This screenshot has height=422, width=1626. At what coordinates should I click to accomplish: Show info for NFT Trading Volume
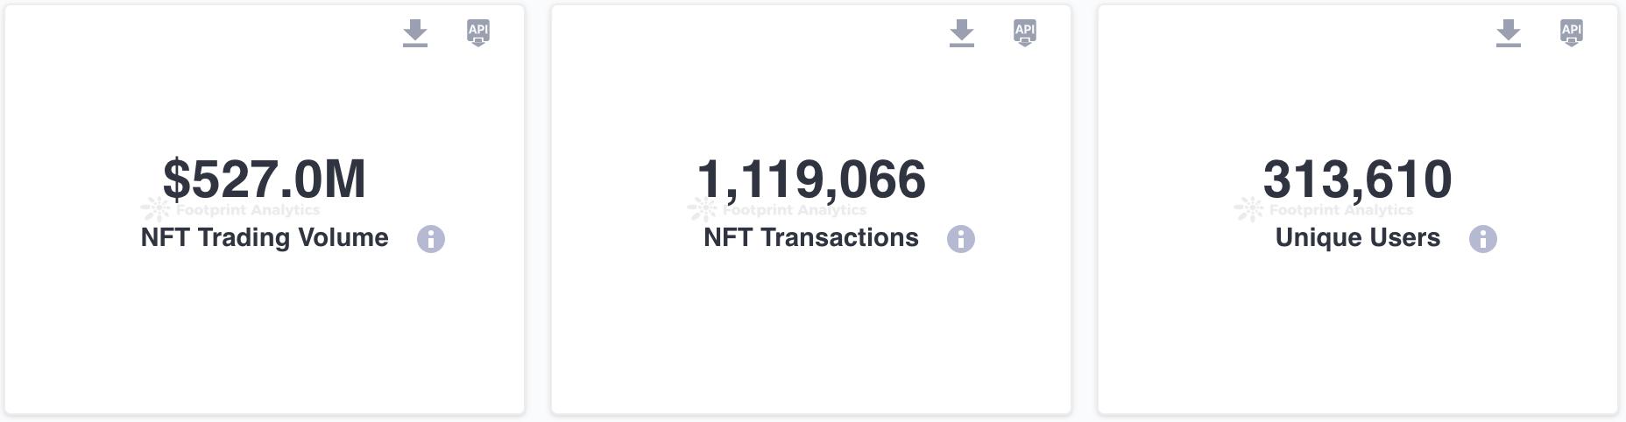pos(431,239)
